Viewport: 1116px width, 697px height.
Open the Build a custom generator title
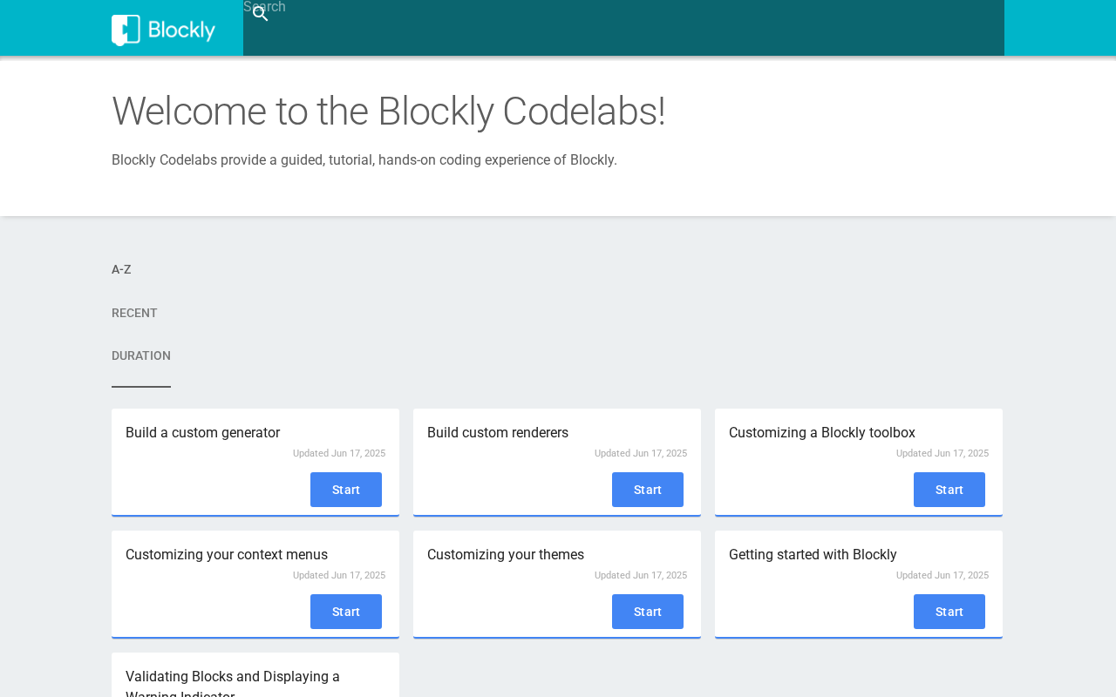coord(202,433)
